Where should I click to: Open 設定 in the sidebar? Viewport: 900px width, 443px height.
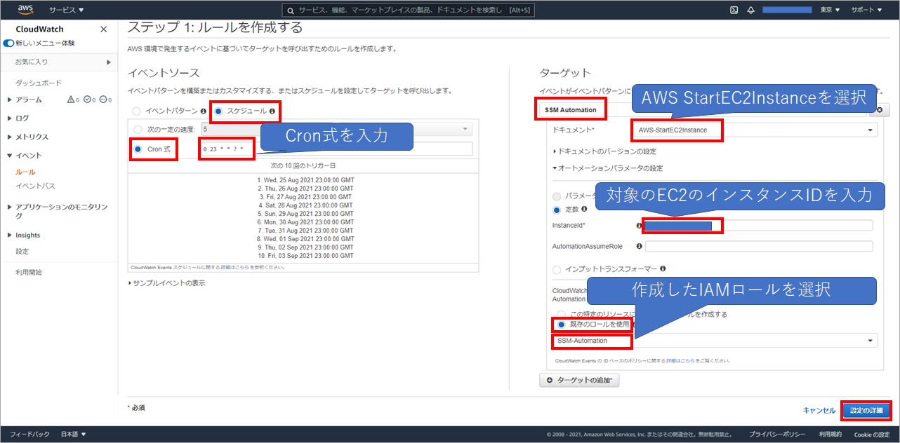[x=22, y=251]
